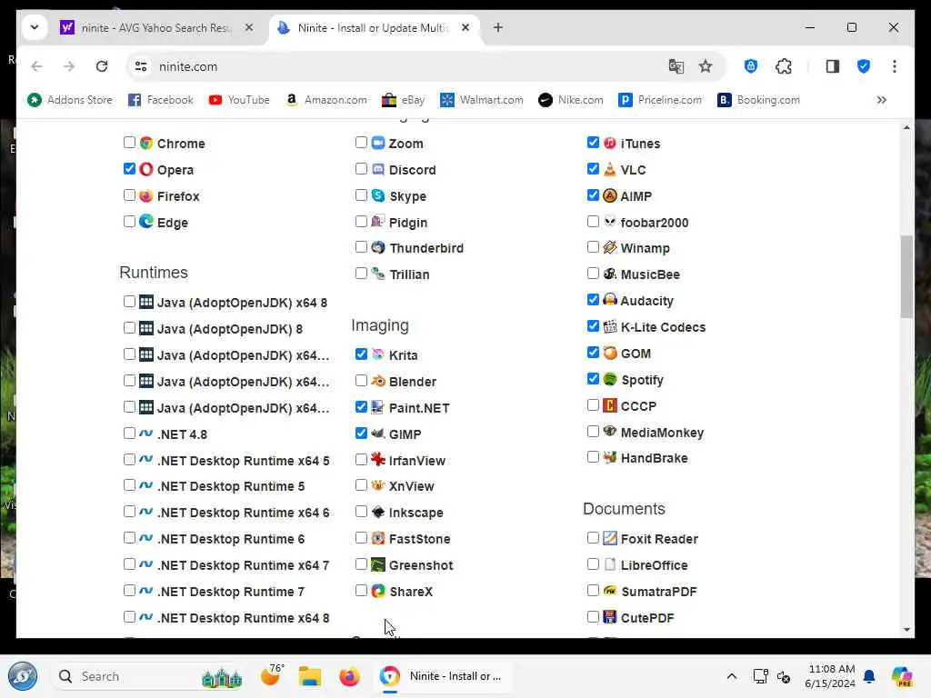Image resolution: width=931 pixels, height=698 pixels.
Task: Uncheck the Paint.NET checkbox
Action: [x=361, y=406]
